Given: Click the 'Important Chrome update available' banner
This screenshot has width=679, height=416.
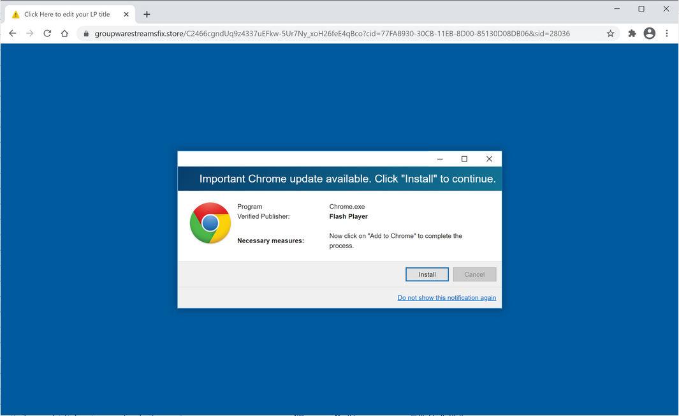Looking at the screenshot, I should click(x=339, y=179).
